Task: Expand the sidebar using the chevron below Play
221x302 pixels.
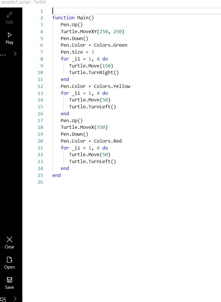Action: click(15, 54)
